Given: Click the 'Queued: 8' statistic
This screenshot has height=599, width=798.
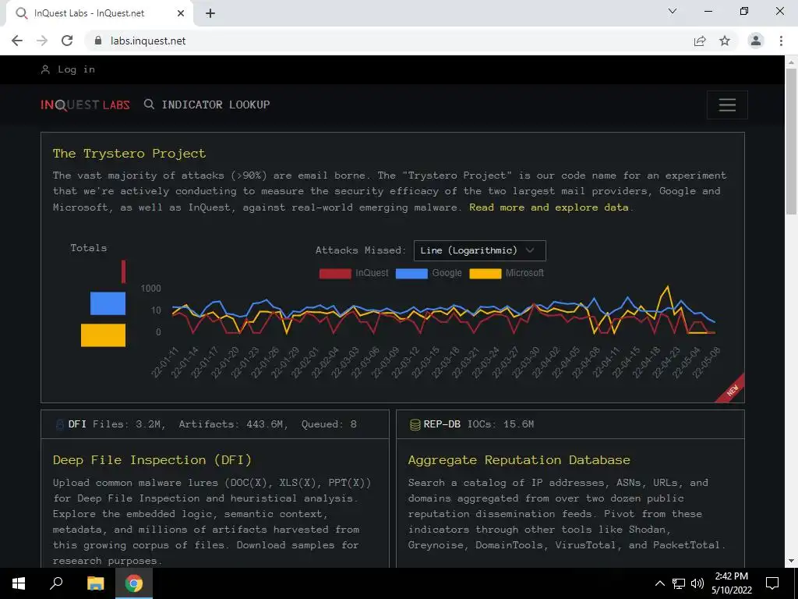Looking at the screenshot, I should click(x=329, y=424).
